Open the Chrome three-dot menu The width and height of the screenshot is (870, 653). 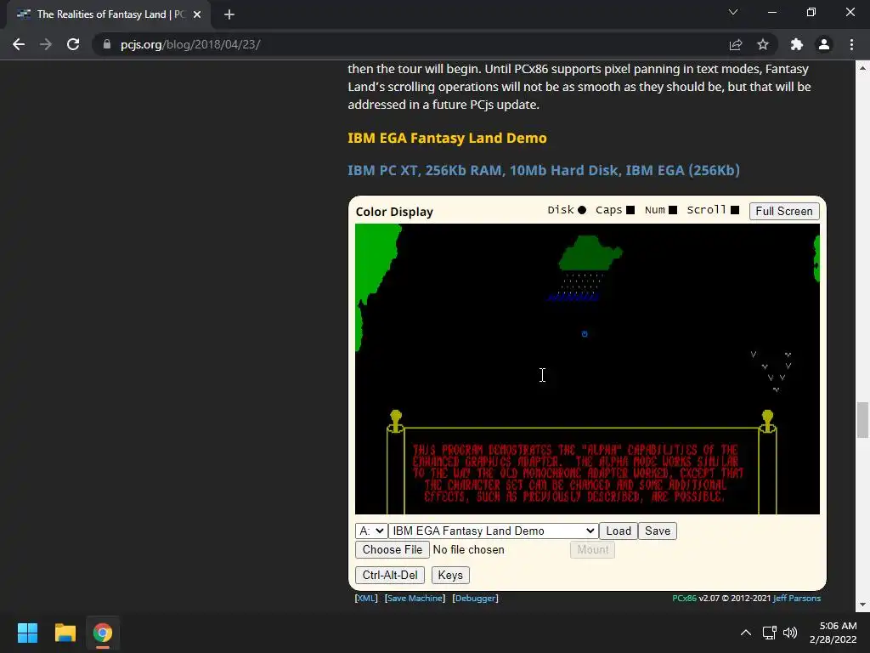tap(851, 44)
